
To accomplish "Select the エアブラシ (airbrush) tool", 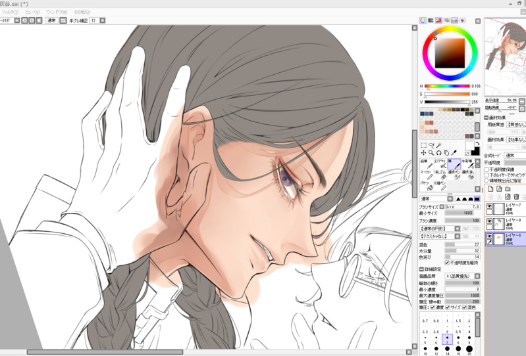I will [x=440, y=164].
